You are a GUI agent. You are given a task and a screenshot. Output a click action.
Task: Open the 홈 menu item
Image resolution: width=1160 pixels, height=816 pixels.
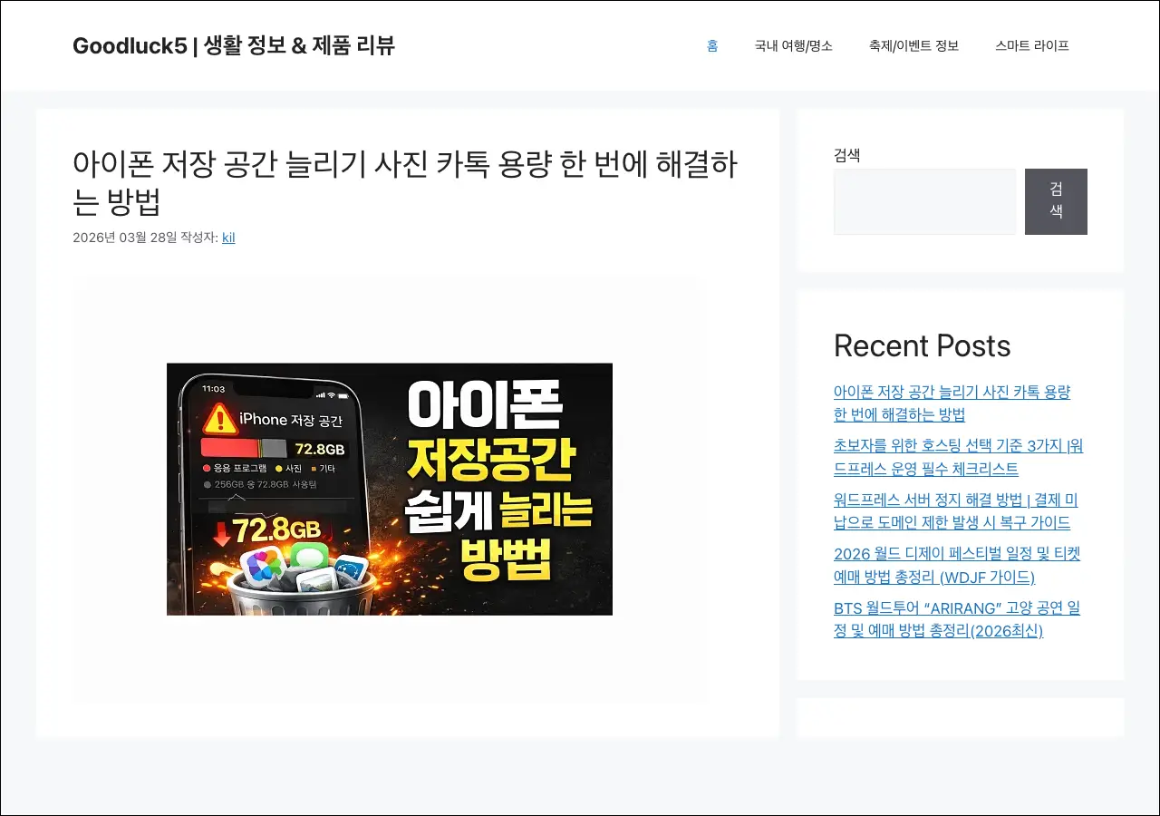pyautogui.click(x=712, y=45)
